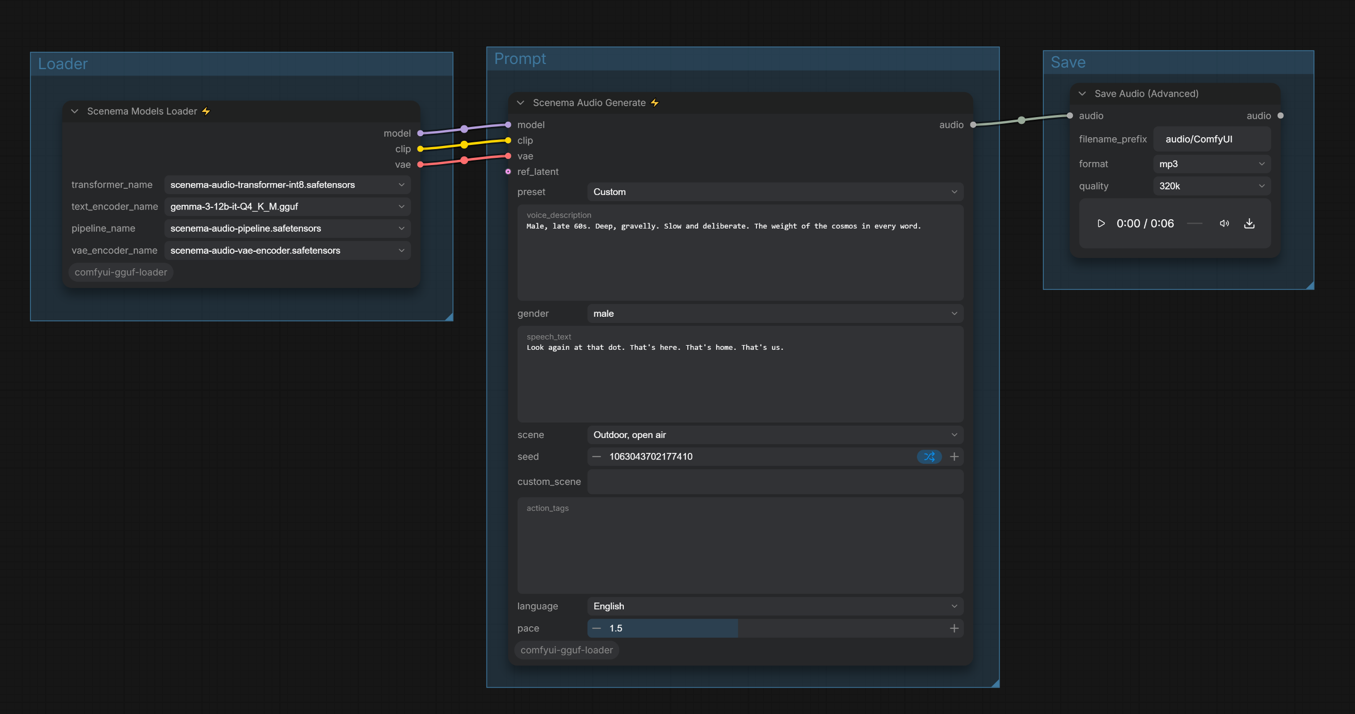Collapse the Save Audio (Advanced) node
The image size is (1355, 714).
point(1082,93)
